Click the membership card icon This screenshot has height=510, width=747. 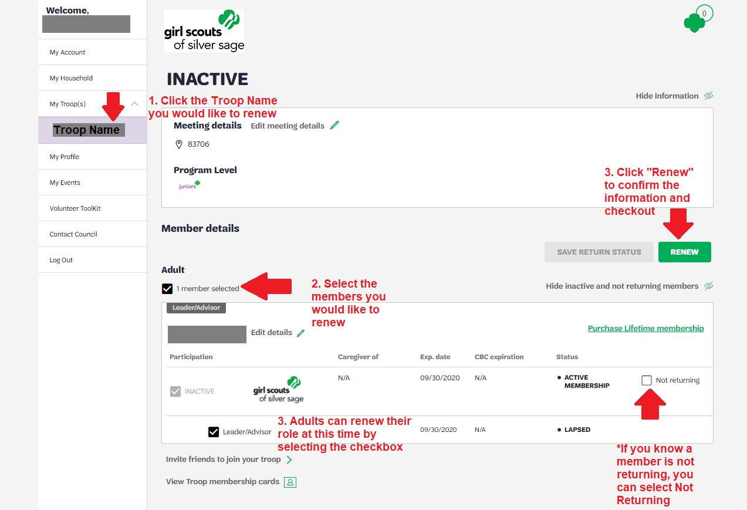click(x=290, y=482)
